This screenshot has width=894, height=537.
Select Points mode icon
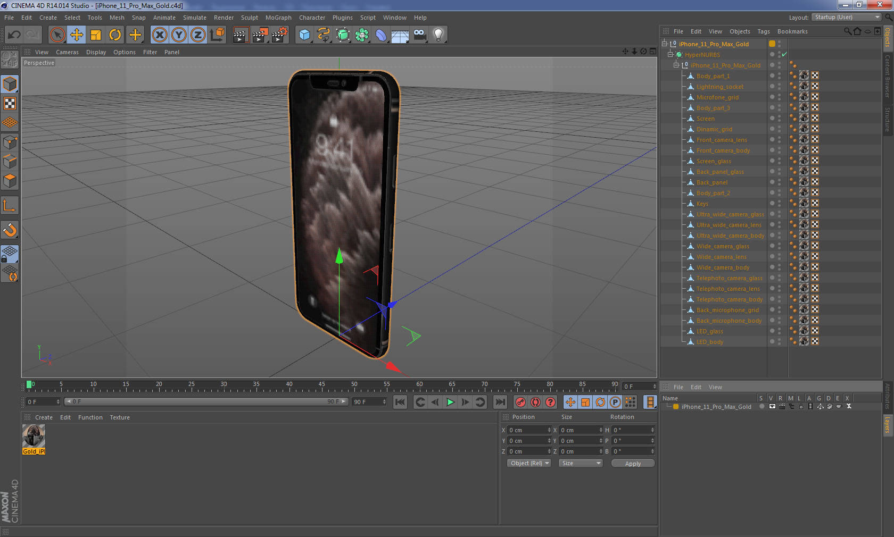click(10, 142)
